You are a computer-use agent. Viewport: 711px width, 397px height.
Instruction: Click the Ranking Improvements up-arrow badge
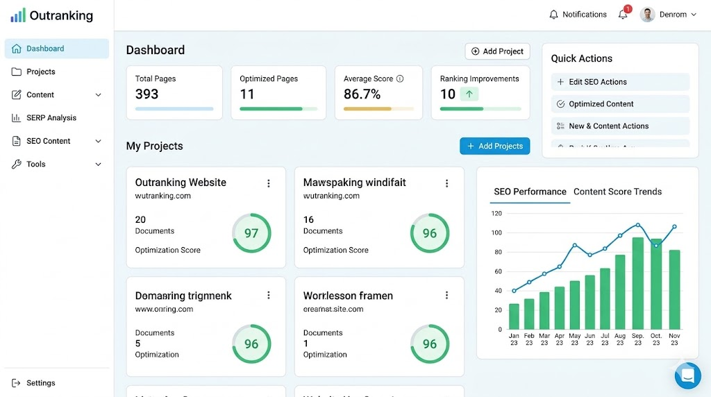469,94
